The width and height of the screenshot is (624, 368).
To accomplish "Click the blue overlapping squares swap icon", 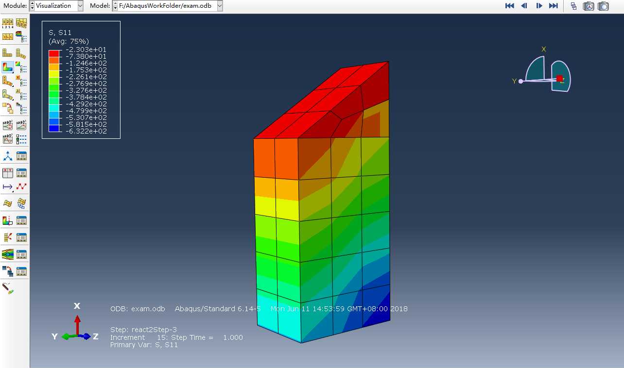I will 8,270.
